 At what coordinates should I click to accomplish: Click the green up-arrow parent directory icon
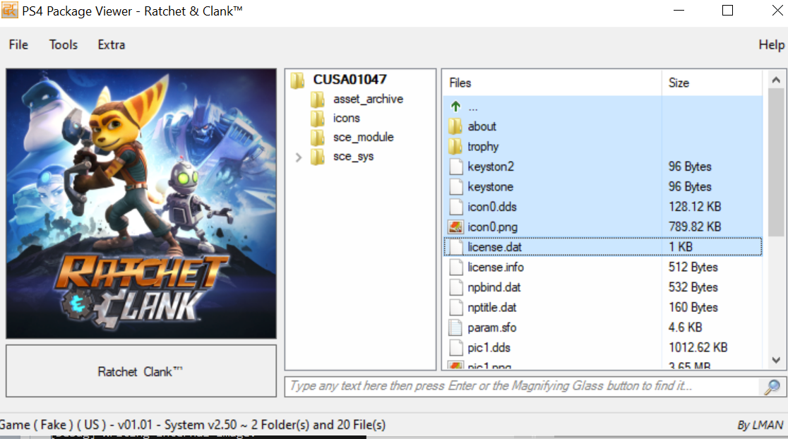coord(456,107)
